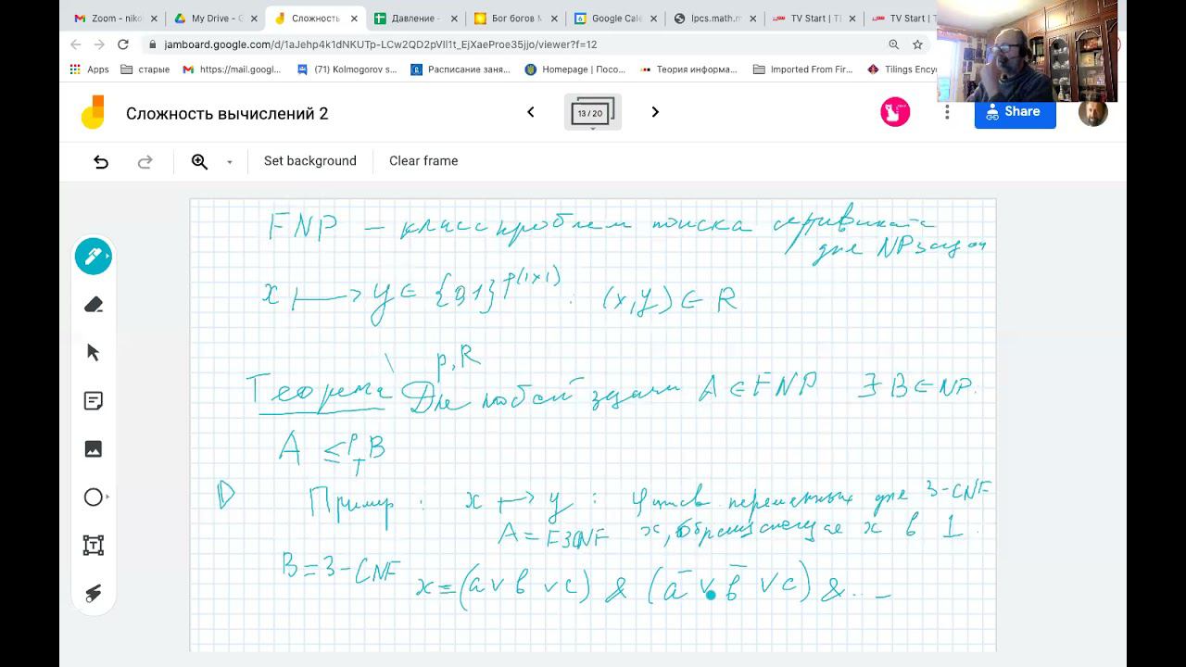
Task: Add a text box
Action: (x=94, y=545)
